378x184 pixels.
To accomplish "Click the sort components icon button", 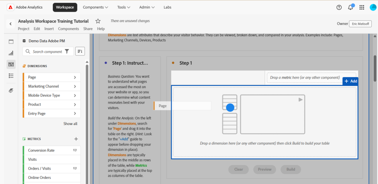I will point(80,51).
